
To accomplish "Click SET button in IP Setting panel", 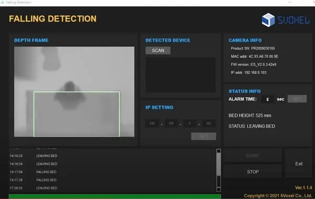I will 204,137.
